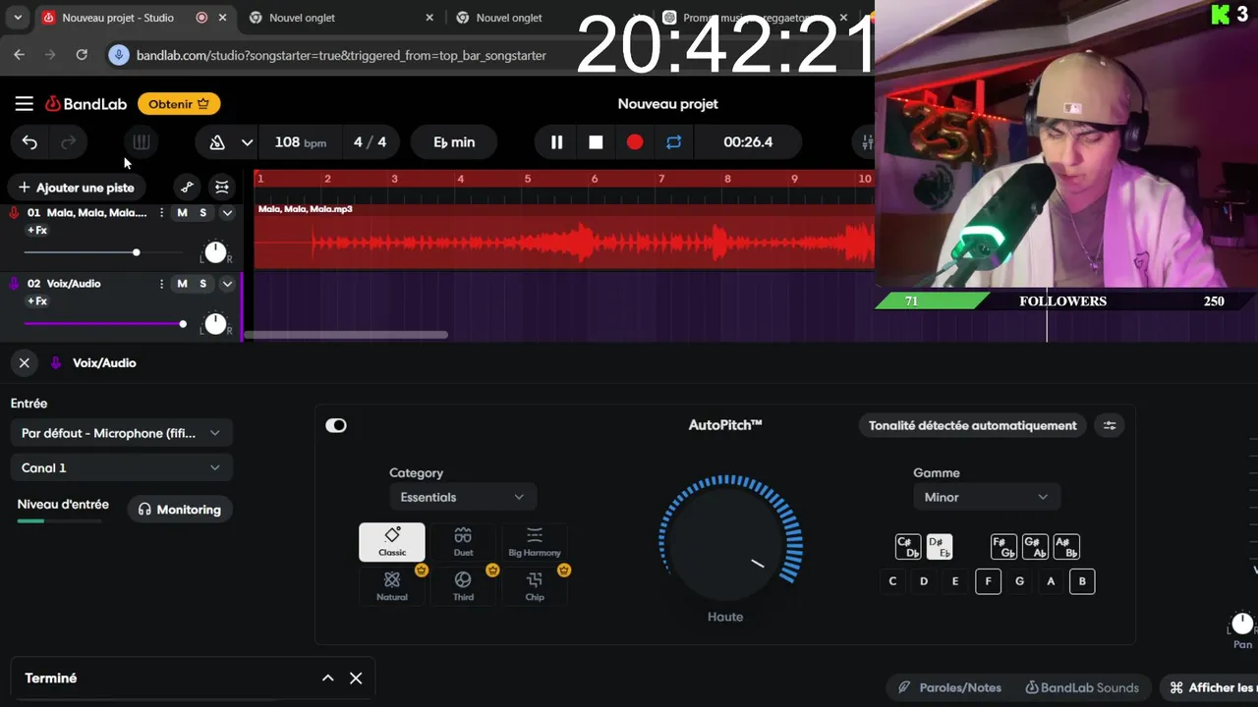Open the BandLab hamburger menu
Image resolution: width=1258 pixels, height=707 pixels.
(25, 104)
